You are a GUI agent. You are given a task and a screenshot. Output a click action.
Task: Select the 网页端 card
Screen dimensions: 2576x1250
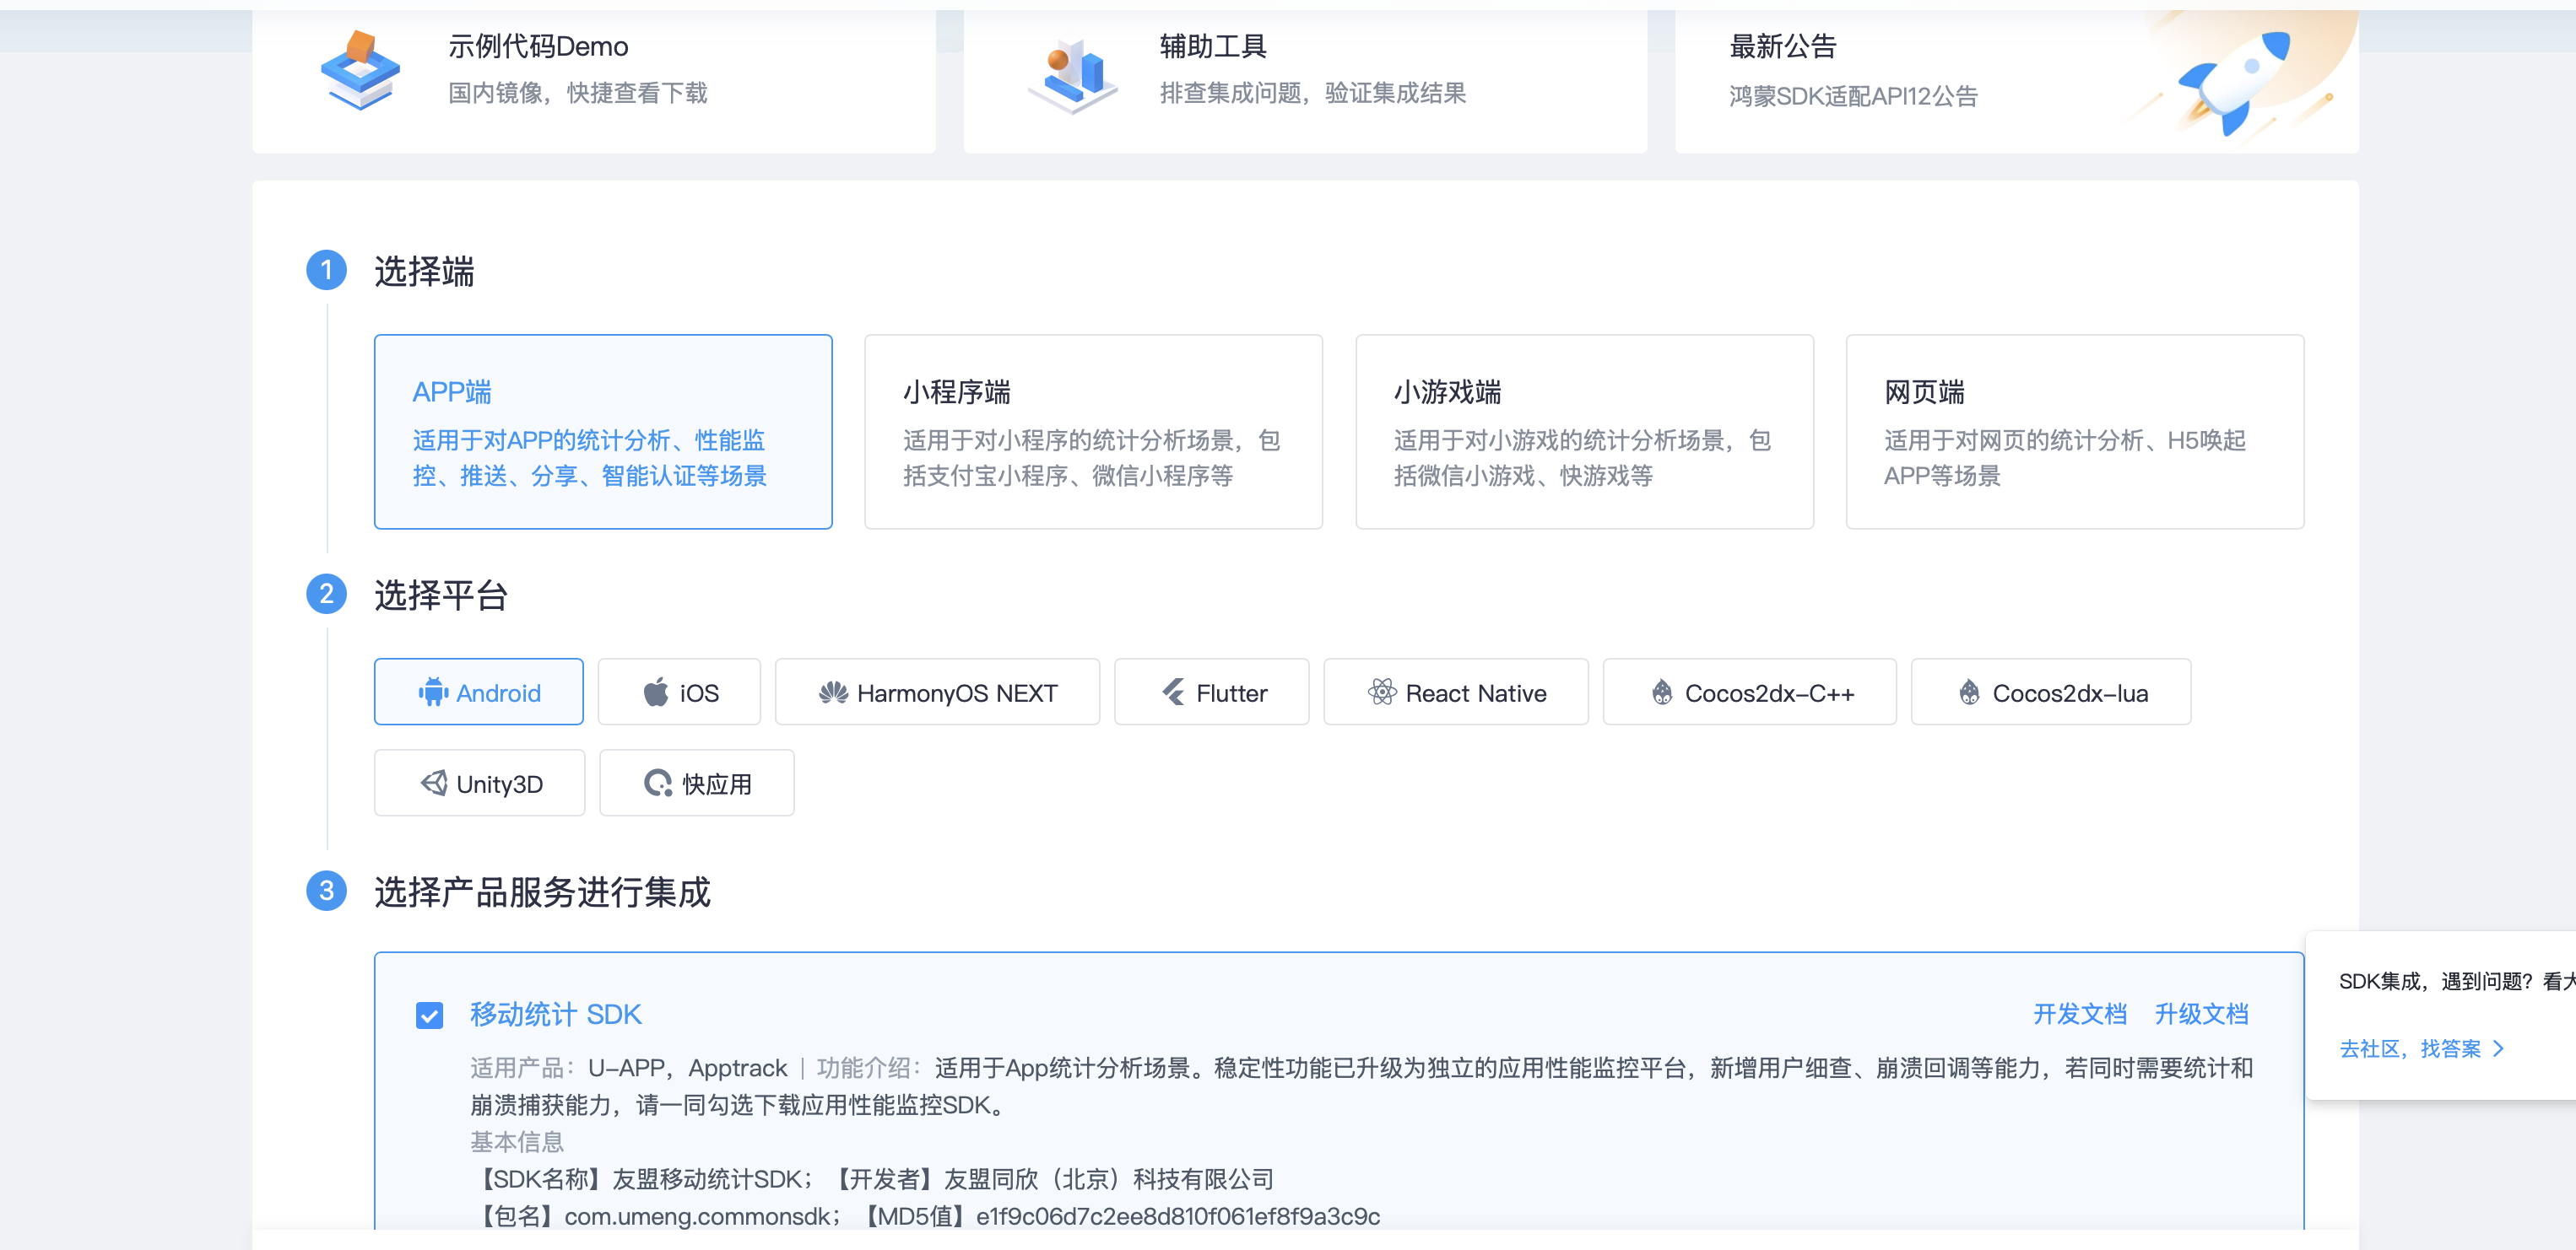[x=2075, y=432]
